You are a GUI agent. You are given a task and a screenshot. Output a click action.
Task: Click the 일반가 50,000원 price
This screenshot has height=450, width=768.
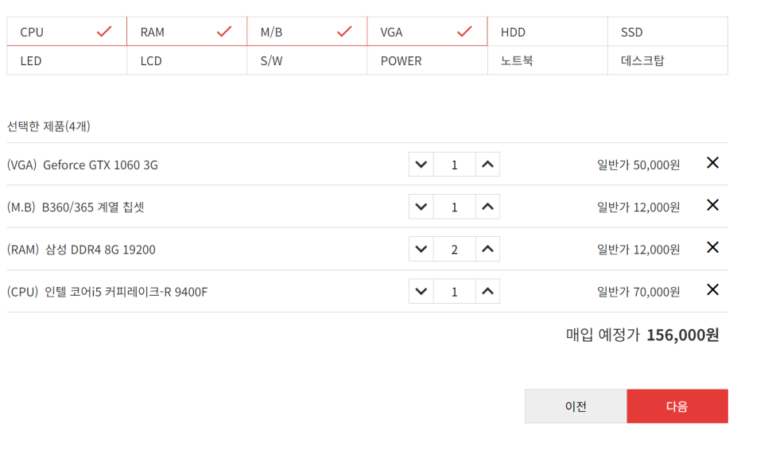pos(638,165)
